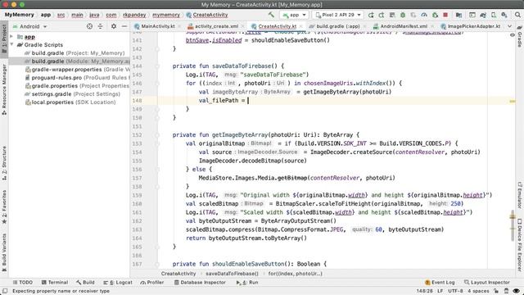Select local.properties (SDK Location) file

click(70, 102)
